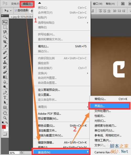This screenshot has height=155, width=131.
Task: Select the Healing Brush tool
Action: click(5, 52)
